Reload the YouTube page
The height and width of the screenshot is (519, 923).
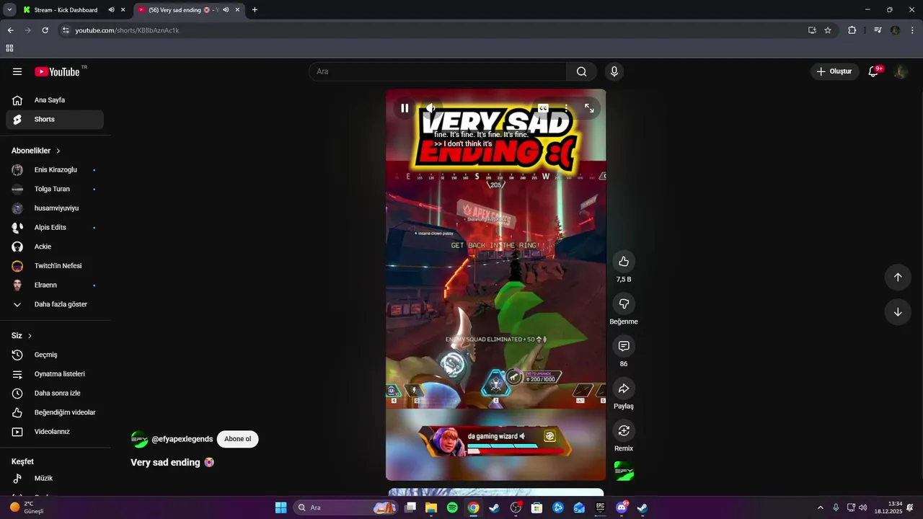pos(45,30)
